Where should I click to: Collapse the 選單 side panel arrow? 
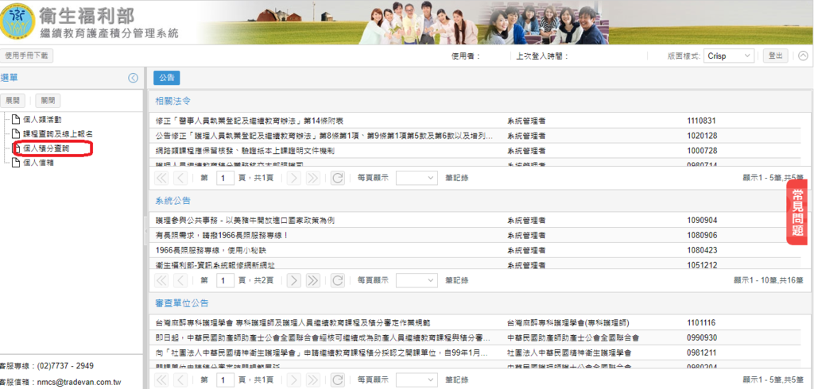pos(133,78)
